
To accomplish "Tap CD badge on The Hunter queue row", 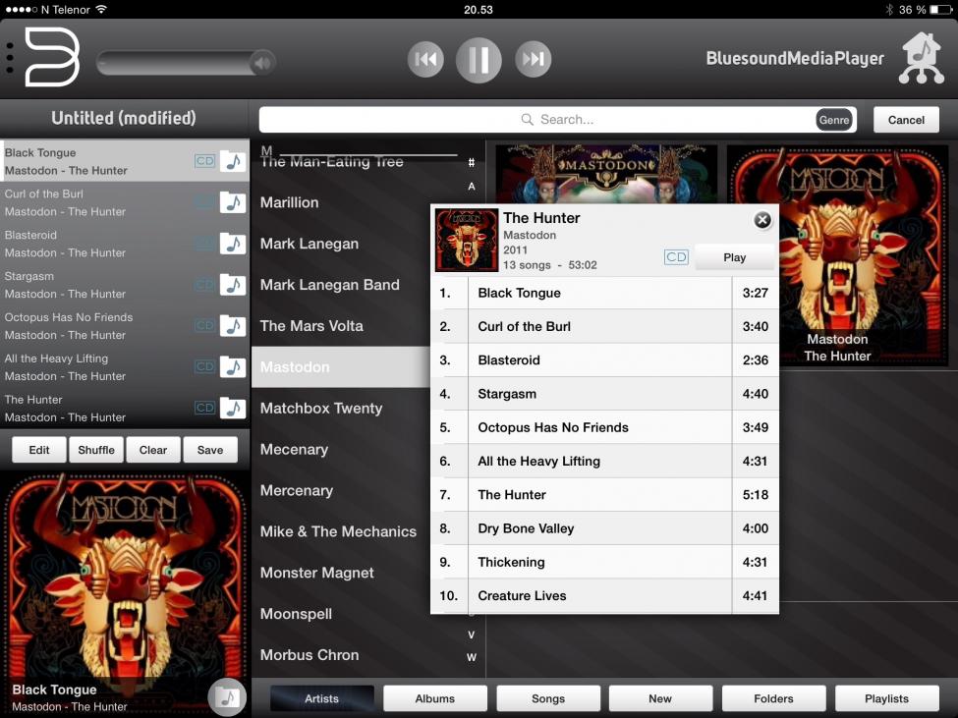I will (x=204, y=408).
